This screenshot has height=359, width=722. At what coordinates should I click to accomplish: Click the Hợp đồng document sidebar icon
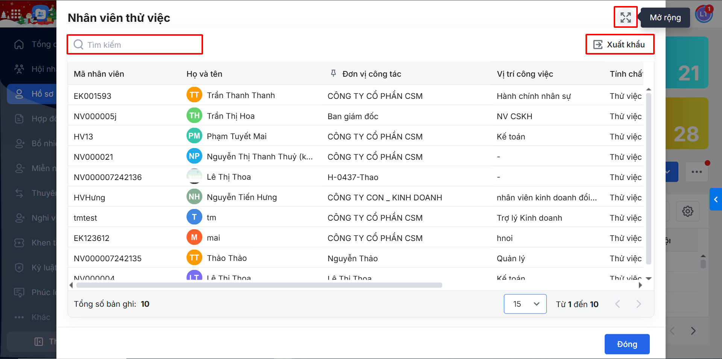pyautogui.click(x=19, y=119)
